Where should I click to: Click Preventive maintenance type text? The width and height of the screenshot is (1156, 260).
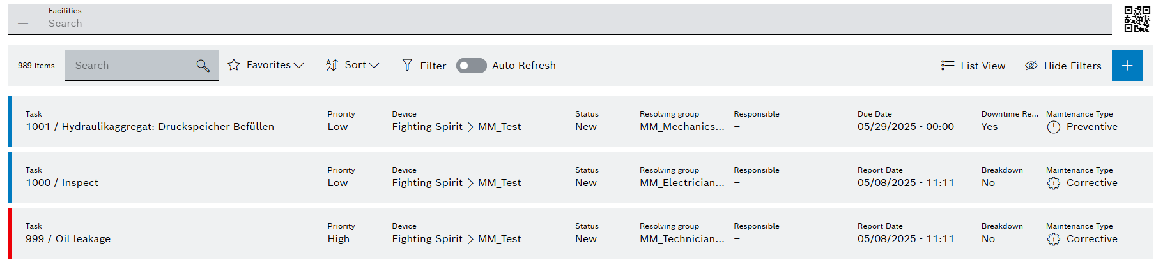click(1092, 127)
